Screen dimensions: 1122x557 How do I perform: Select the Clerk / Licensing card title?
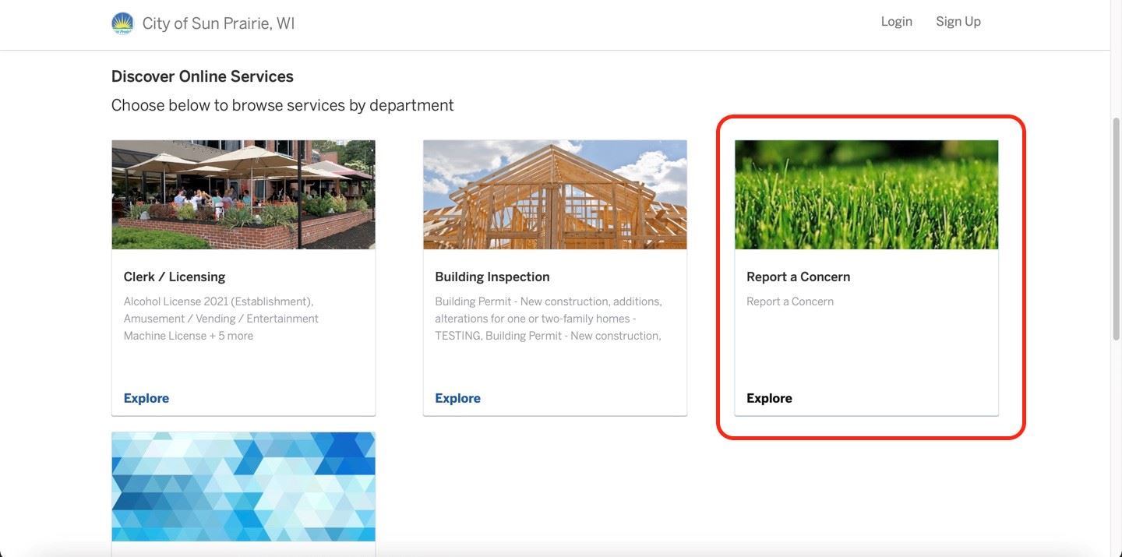pos(175,277)
